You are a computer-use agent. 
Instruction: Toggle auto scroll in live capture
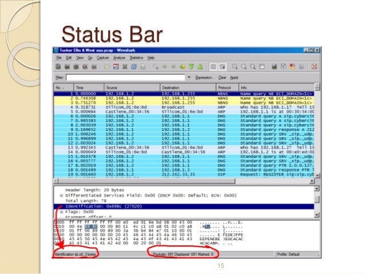tap(223, 67)
